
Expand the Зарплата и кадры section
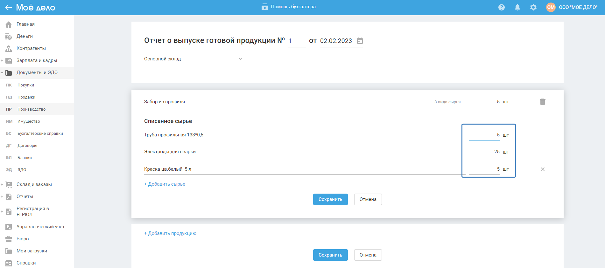point(2,60)
